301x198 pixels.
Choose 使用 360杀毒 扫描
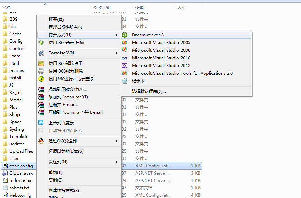pyautogui.click(x=79, y=43)
